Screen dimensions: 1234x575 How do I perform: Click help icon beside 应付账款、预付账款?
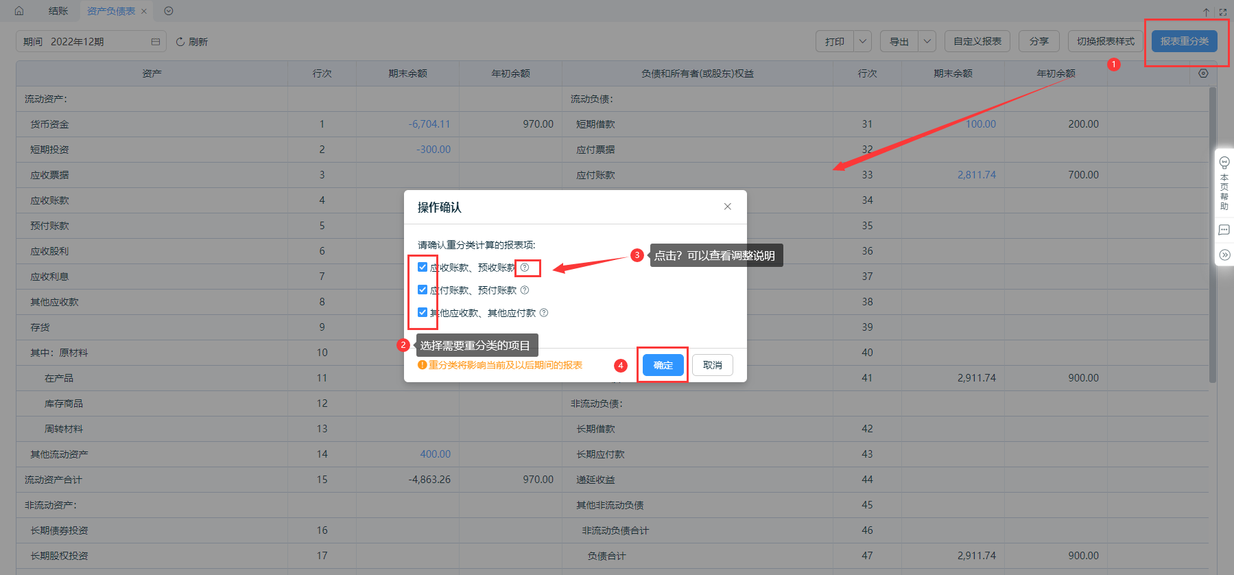[x=525, y=290]
